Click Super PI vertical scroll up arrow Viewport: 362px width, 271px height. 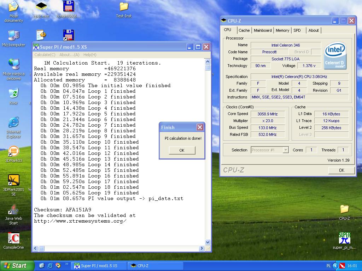tap(208, 62)
